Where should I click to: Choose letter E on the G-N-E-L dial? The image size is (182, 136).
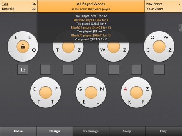[84, 102]
